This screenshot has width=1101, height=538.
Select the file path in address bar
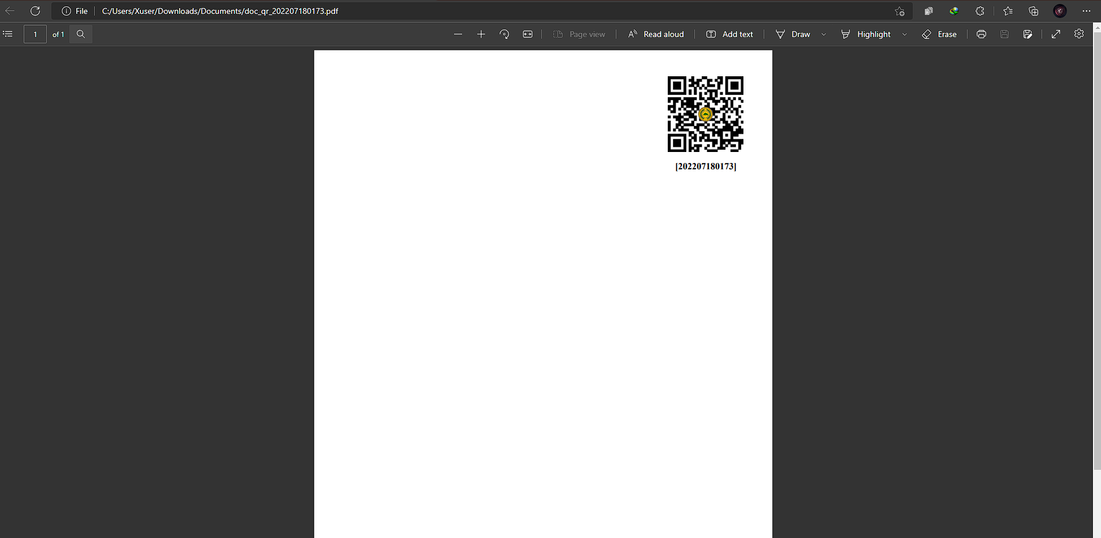pos(220,11)
